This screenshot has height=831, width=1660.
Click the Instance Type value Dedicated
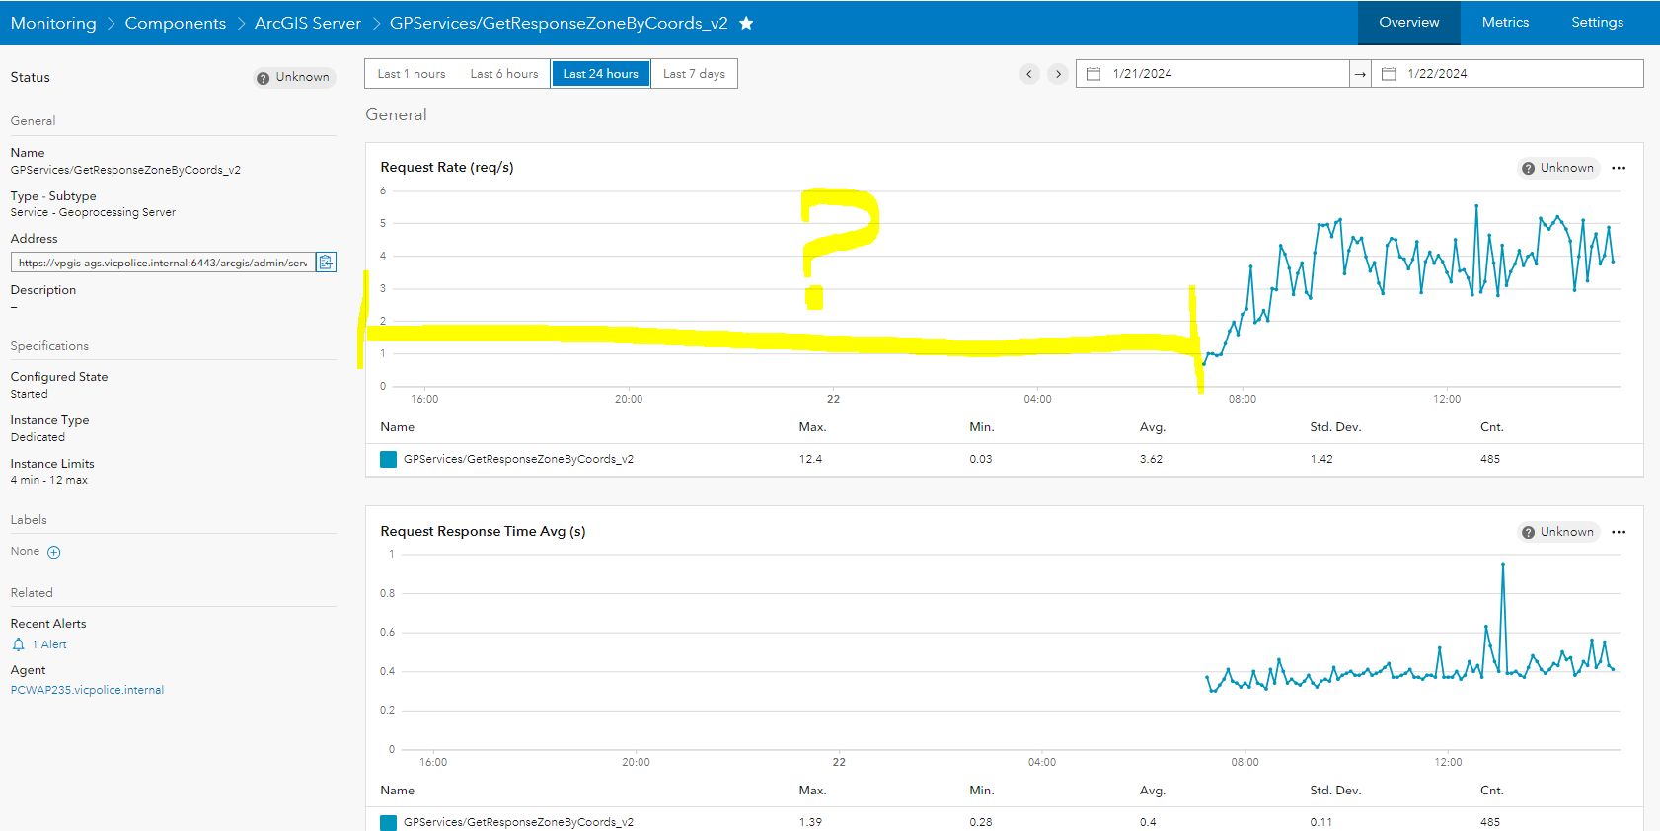pyautogui.click(x=38, y=437)
